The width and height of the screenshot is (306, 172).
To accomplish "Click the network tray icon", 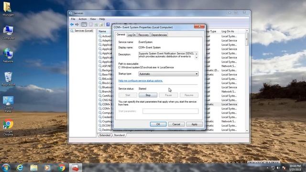I will 273,168.
